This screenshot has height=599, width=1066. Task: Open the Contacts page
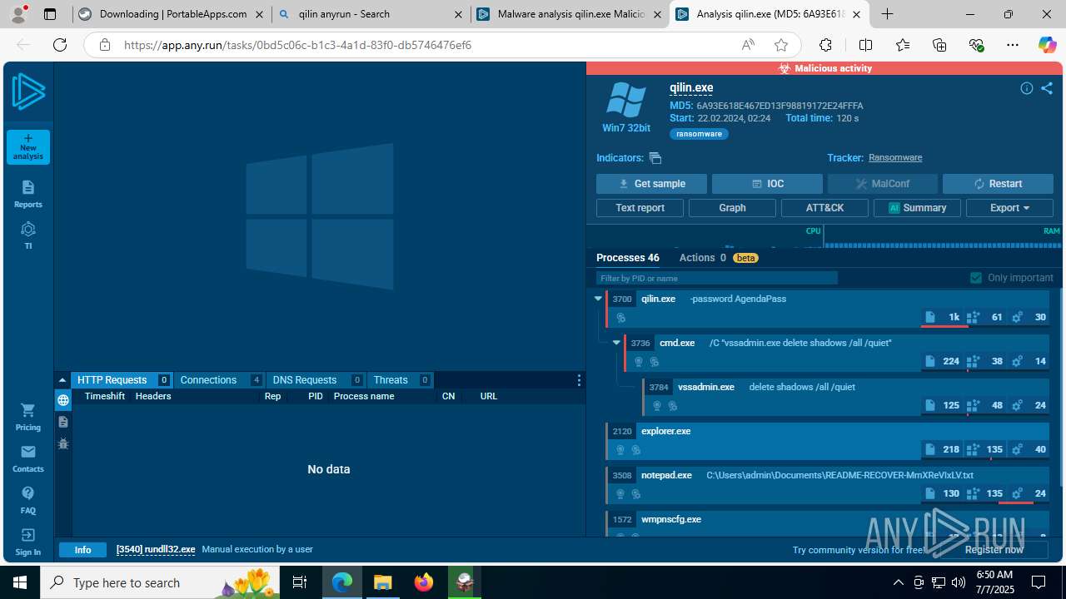(x=28, y=458)
